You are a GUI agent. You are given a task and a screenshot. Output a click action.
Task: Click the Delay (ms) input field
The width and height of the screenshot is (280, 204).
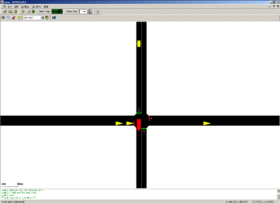click(x=83, y=12)
